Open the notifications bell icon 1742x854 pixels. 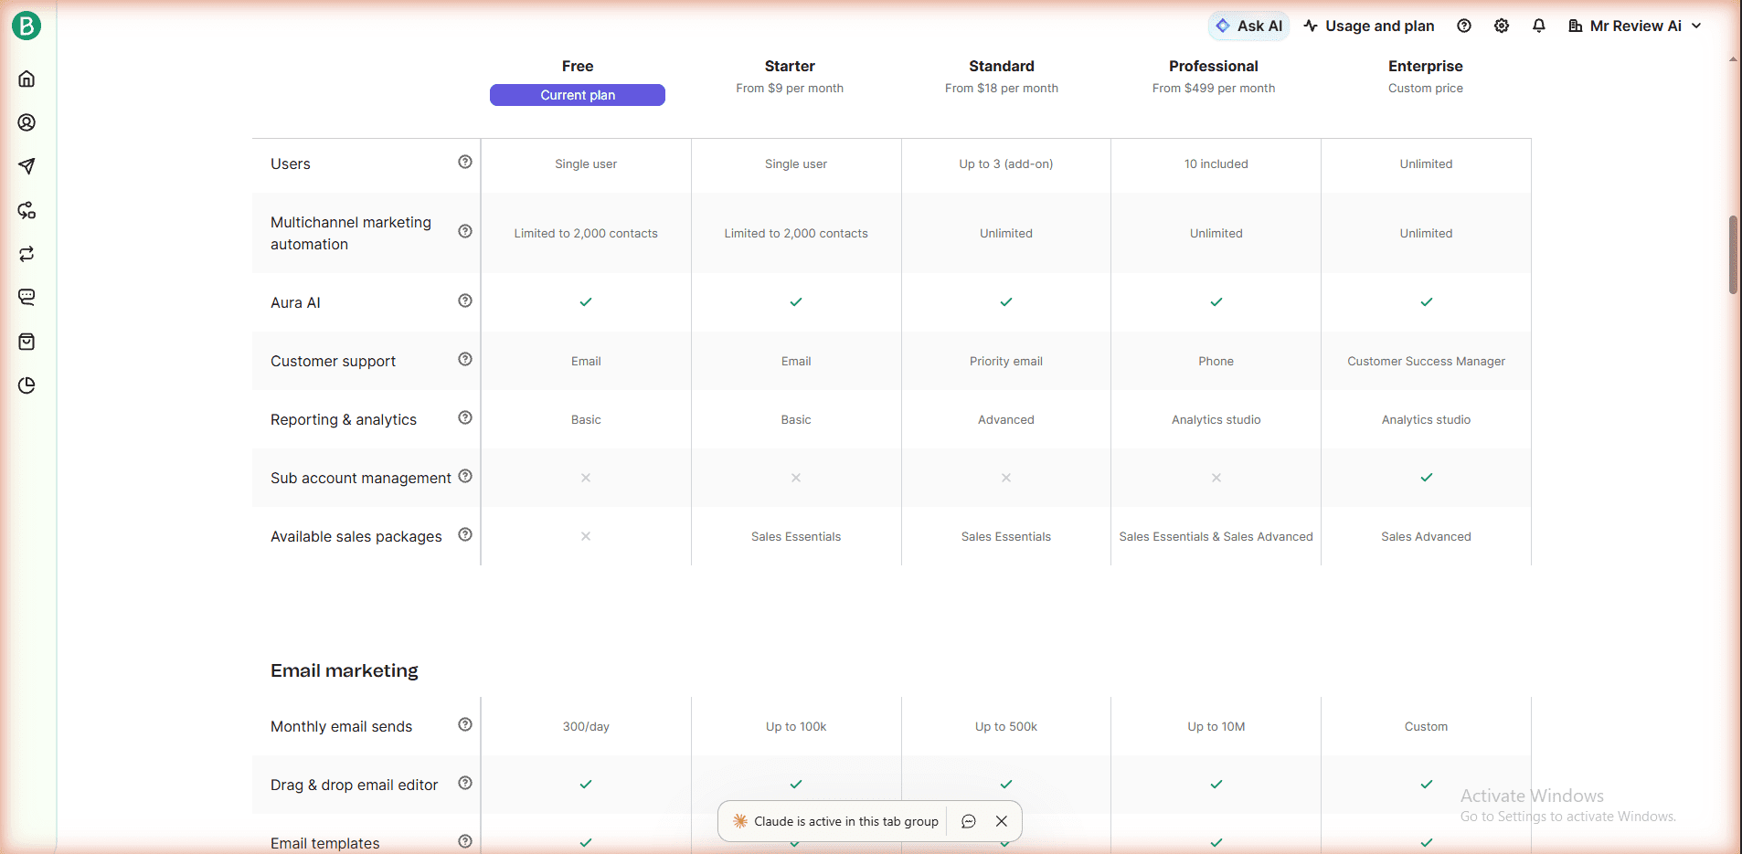click(1539, 26)
